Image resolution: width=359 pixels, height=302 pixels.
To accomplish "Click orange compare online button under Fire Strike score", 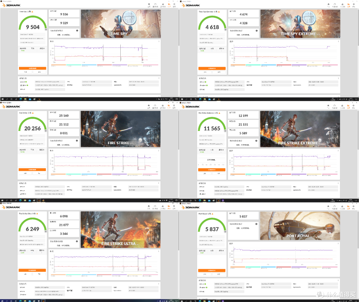I will click(32, 170).
